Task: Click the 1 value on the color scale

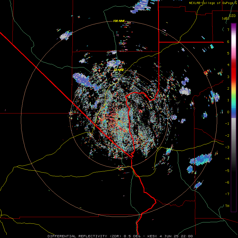Action: point(228,100)
